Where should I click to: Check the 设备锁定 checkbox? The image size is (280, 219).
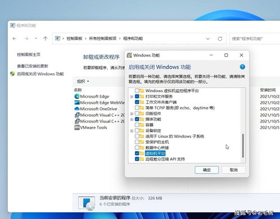[x=137, y=130]
